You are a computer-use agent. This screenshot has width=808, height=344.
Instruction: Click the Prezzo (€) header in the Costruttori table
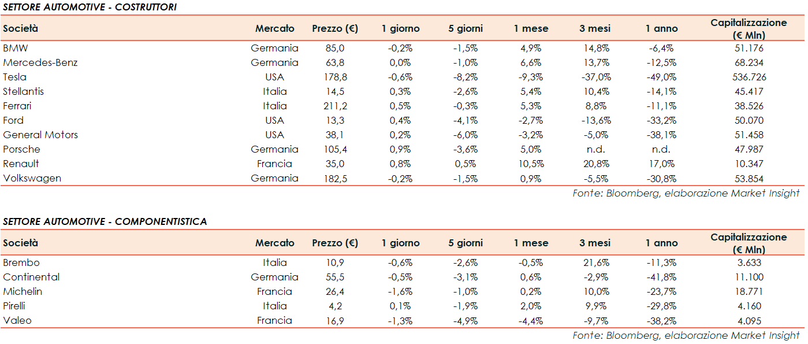pos(335,28)
